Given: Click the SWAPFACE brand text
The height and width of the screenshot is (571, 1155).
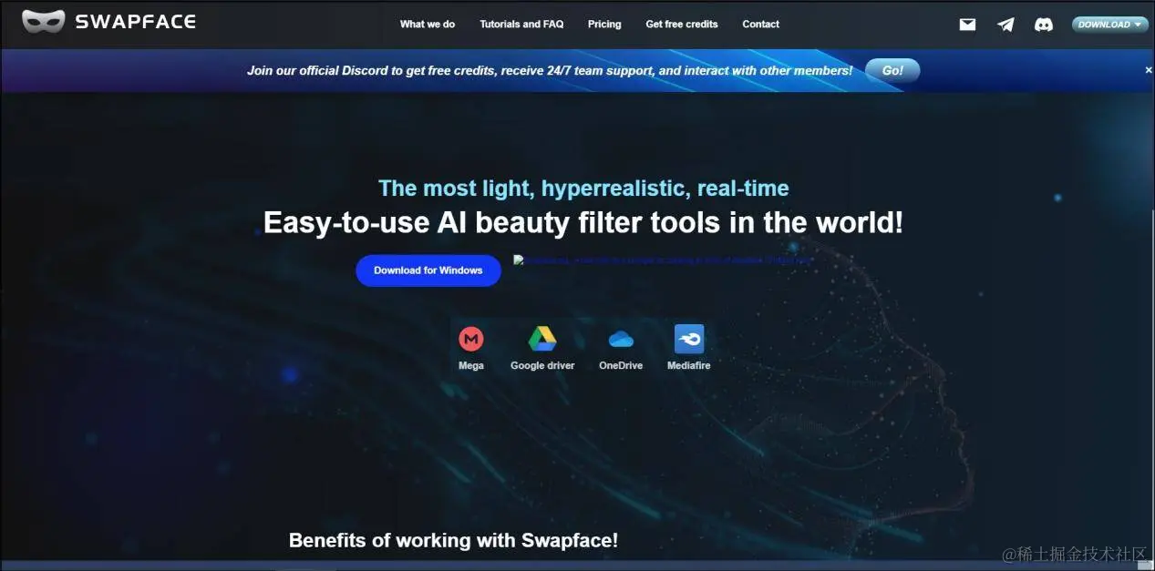Looking at the screenshot, I should (x=135, y=22).
